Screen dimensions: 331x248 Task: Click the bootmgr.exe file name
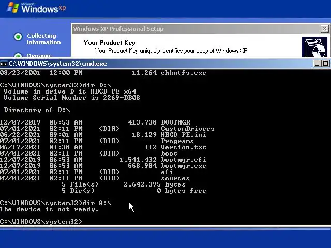184,166
